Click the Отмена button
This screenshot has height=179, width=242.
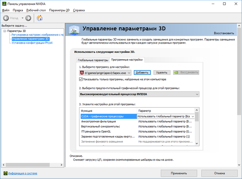point(219,173)
